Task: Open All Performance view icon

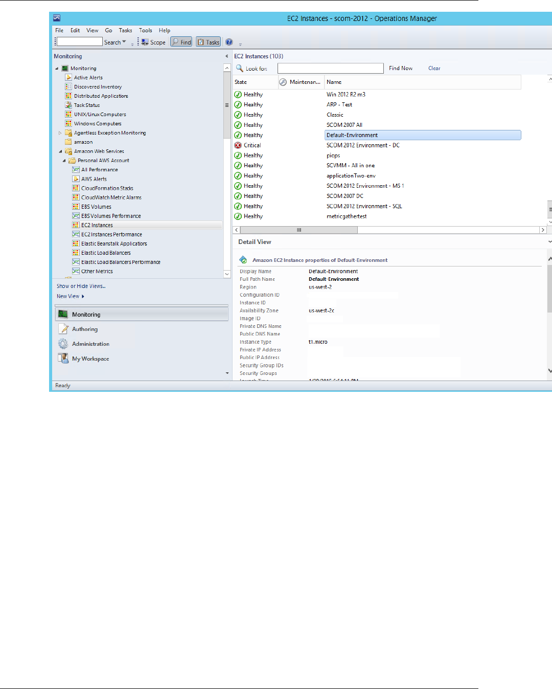Action: tap(76, 169)
